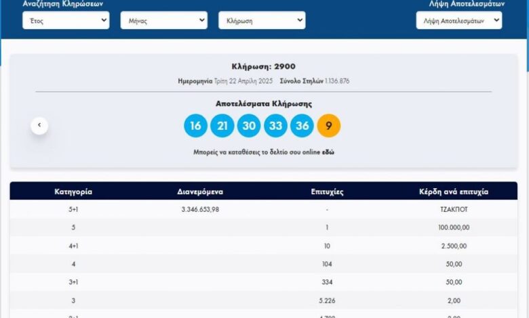Click the Κέρδη ανά επιτυχία header
This screenshot has height=318, width=529.
(x=454, y=191)
